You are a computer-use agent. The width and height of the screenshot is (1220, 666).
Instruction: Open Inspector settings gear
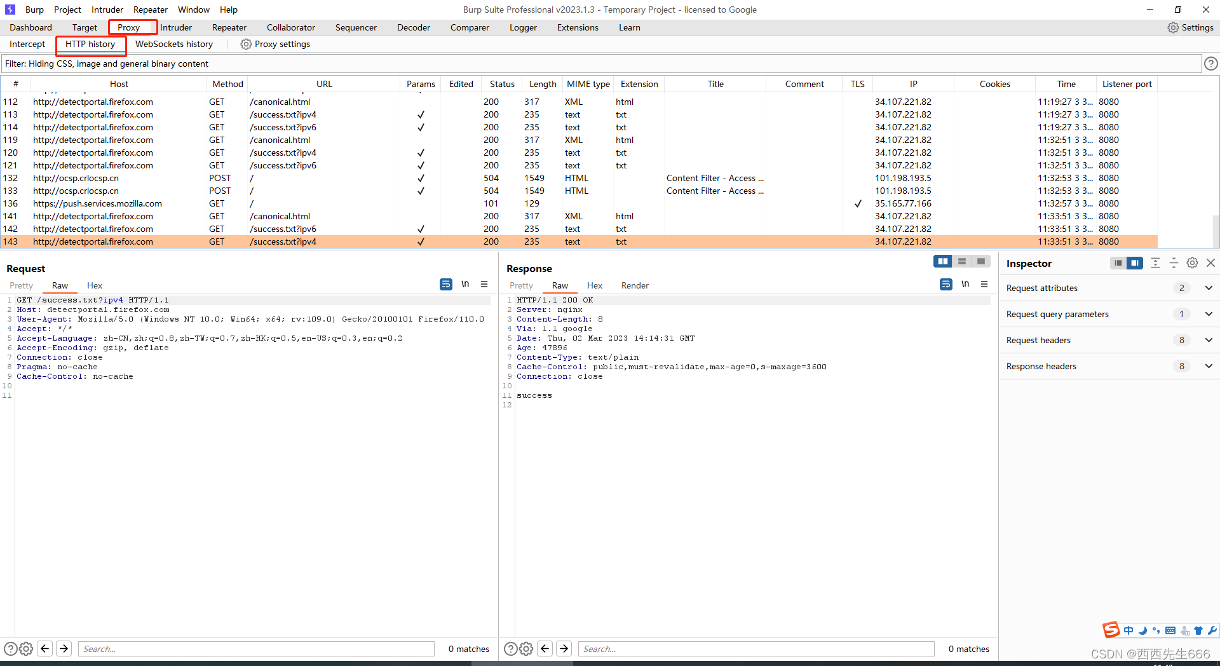pyautogui.click(x=1193, y=263)
